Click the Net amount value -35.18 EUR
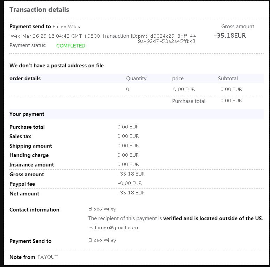 [x=131, y=193]
